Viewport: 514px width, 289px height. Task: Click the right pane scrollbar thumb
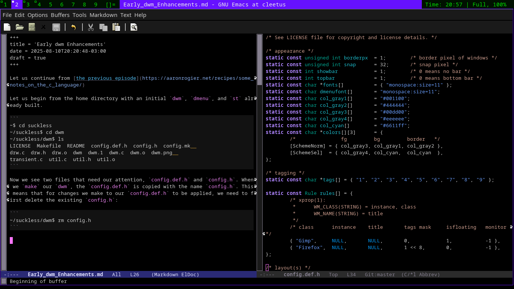point(259,60)
